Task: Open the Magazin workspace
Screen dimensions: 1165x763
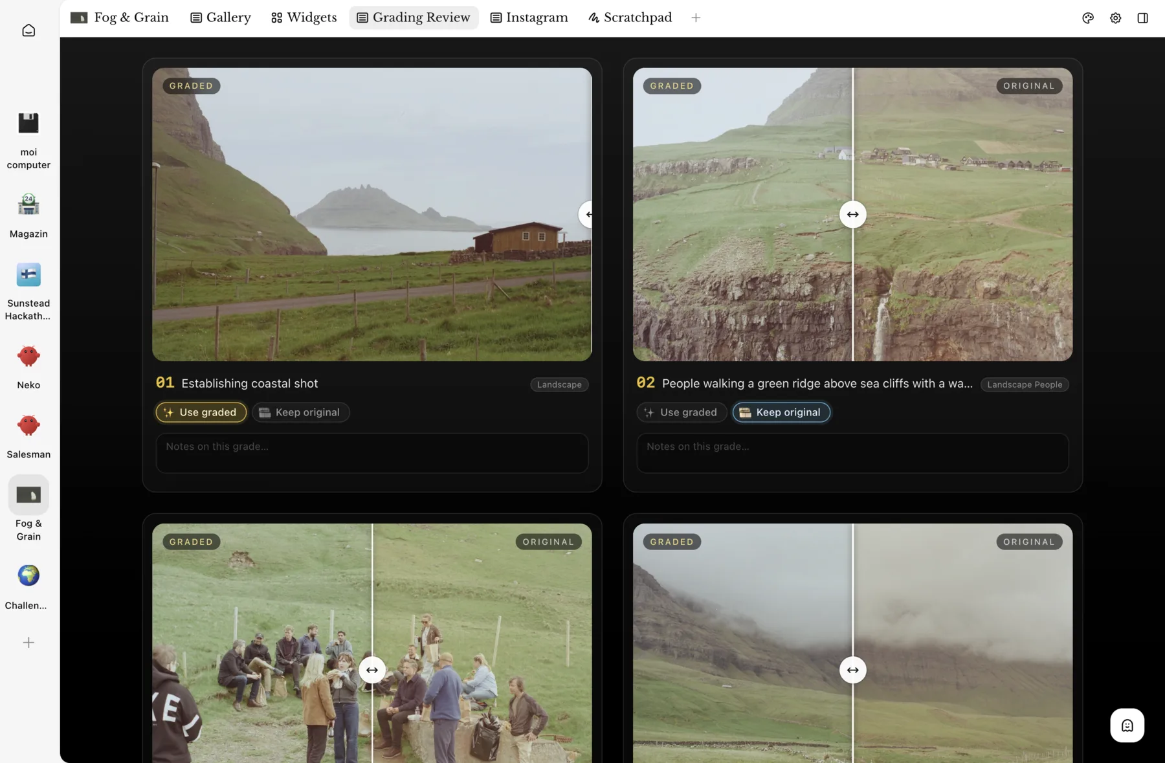Action: [x=28, y=216]
